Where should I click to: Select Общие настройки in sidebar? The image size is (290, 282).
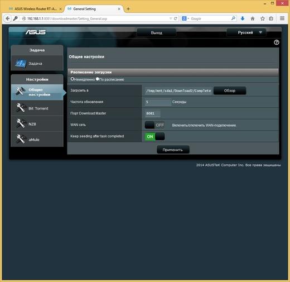click(37, 92)
